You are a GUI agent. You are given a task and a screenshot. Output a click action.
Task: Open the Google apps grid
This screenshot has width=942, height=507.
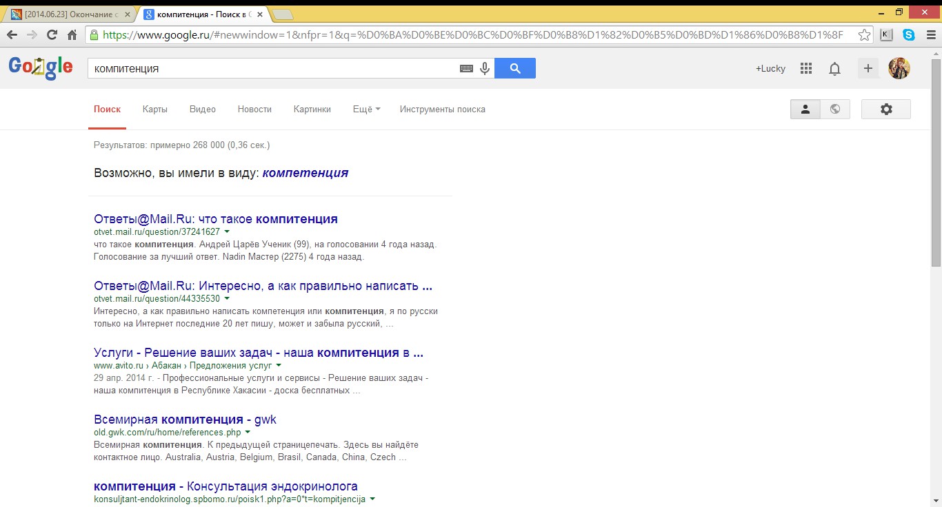click(x=805, y=68)
